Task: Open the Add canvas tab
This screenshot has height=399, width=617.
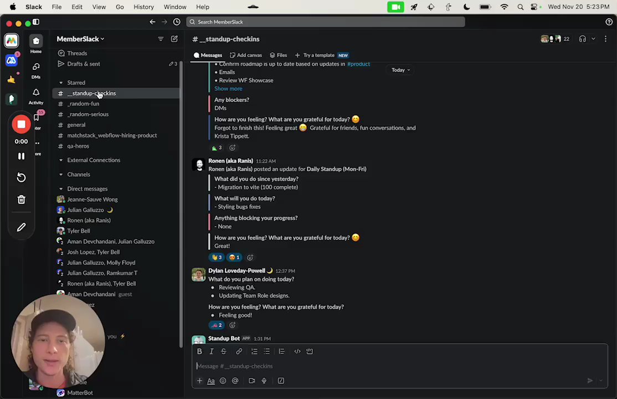Action: pos(246,55)
